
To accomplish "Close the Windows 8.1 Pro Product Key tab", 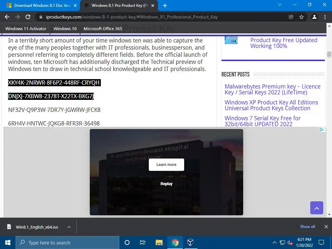I will pos(153,6).
